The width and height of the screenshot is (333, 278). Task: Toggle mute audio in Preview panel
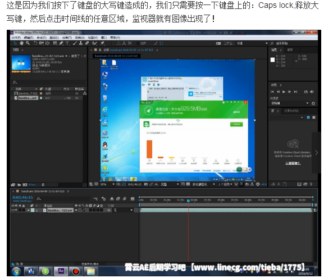click(x=312, y=92)
